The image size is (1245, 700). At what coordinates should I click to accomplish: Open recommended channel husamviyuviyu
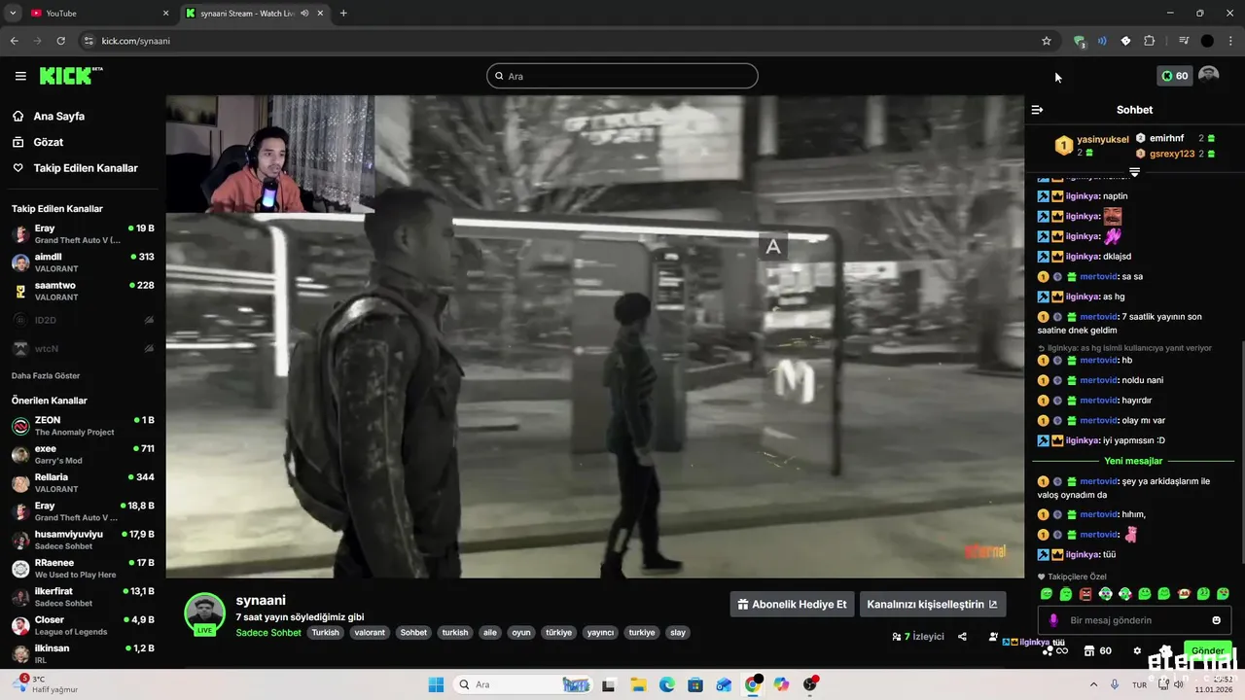pyautogui.click(x=83, y=540)
